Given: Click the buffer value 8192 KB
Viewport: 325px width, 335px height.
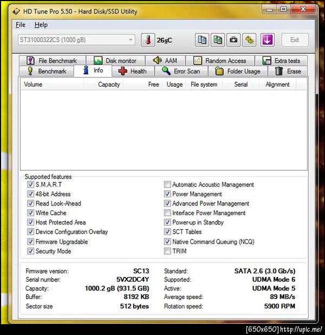Looking at the screenshot, I should [136, 297].
